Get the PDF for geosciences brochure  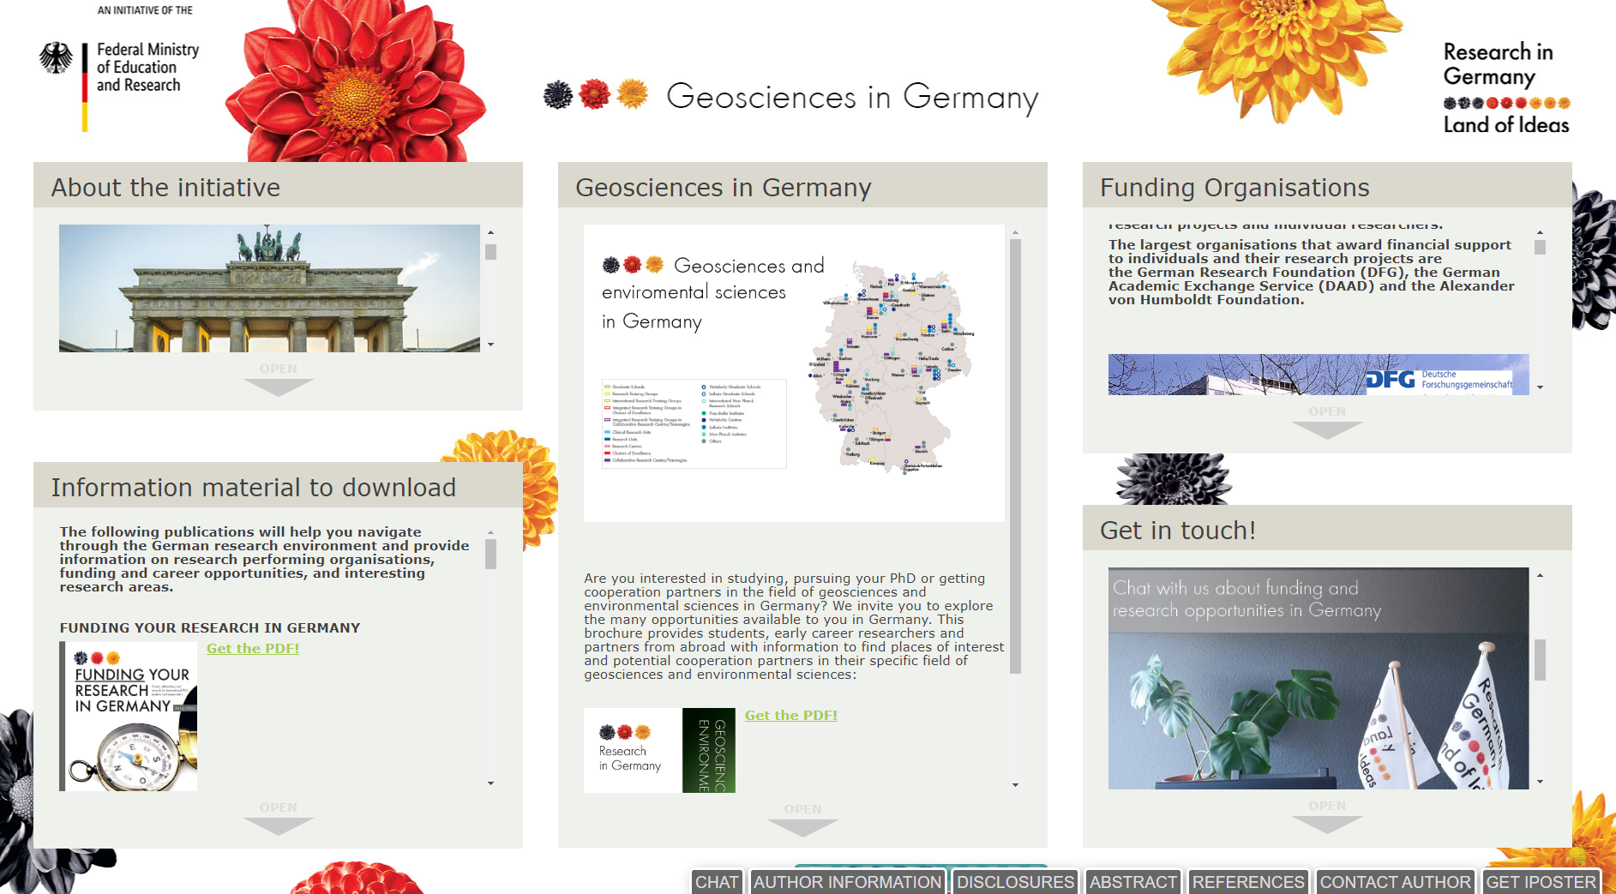[790, 716]
